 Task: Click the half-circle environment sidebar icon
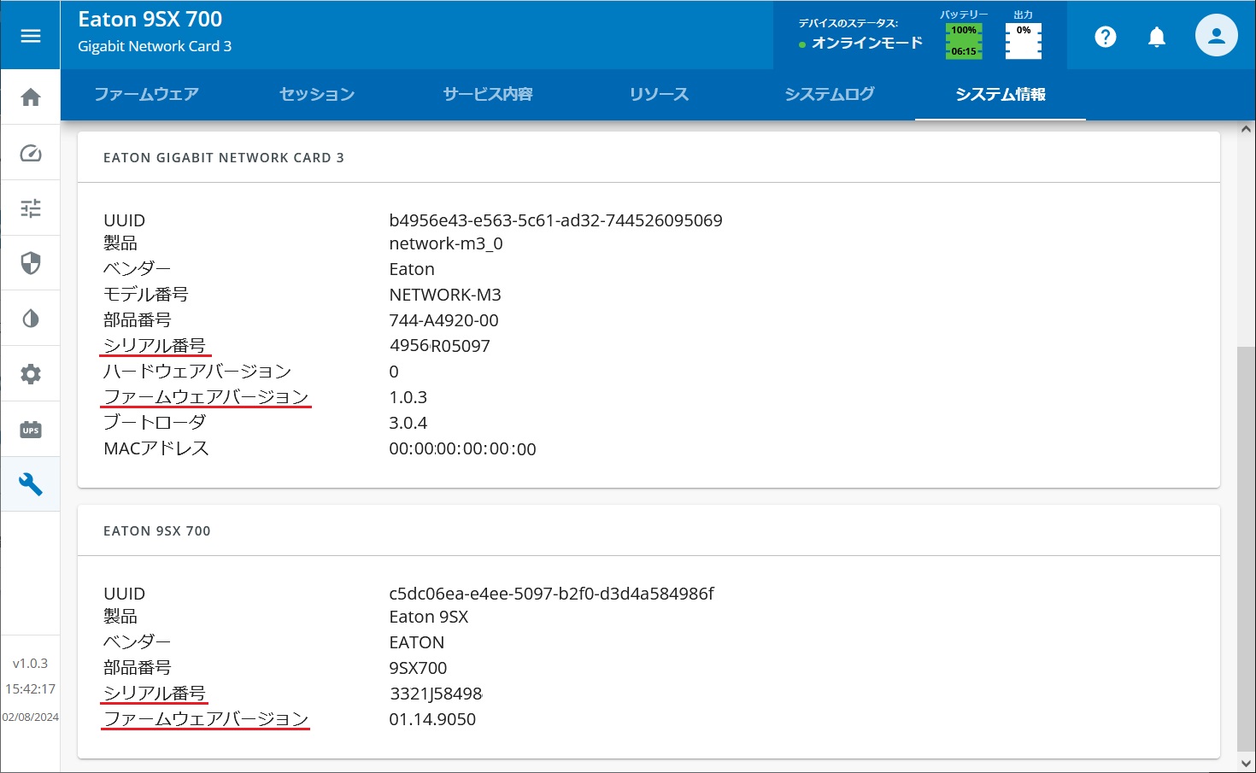(31, 319)
